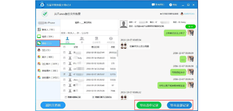Click the group avatar under 2016-10-07 00:05:54
This screenshot has height=111, width=233.
click(x=124, y=46)
